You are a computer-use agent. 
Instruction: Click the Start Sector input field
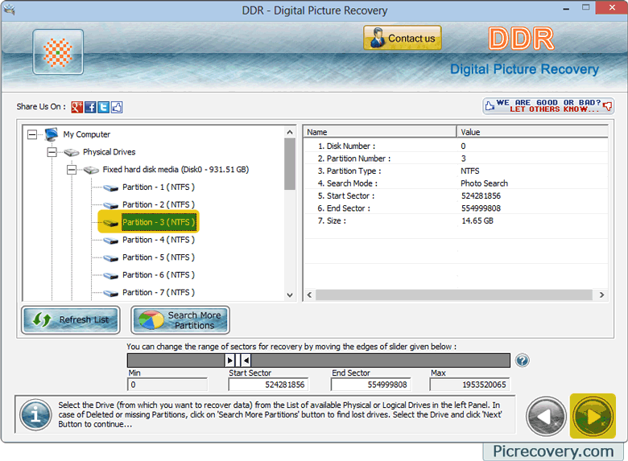pyautogui.click(x=268, y=385)
